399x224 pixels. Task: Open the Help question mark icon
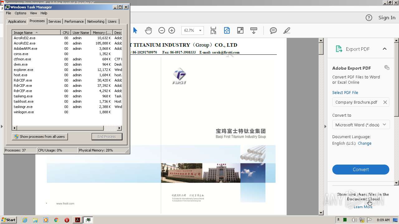[369, 18]
